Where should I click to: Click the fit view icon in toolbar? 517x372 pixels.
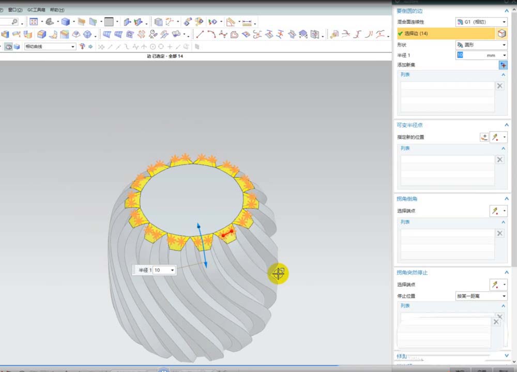(34, 22)
